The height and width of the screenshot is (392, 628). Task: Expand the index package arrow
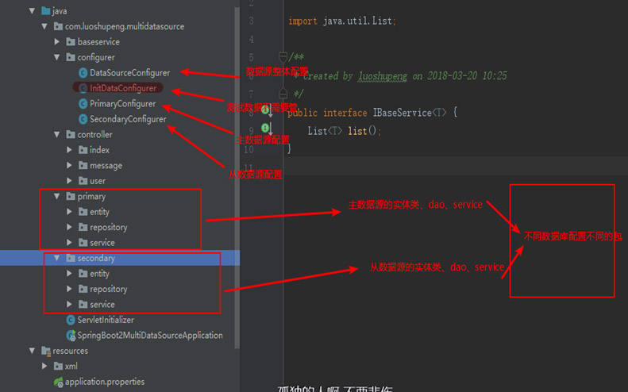[69, 150]
